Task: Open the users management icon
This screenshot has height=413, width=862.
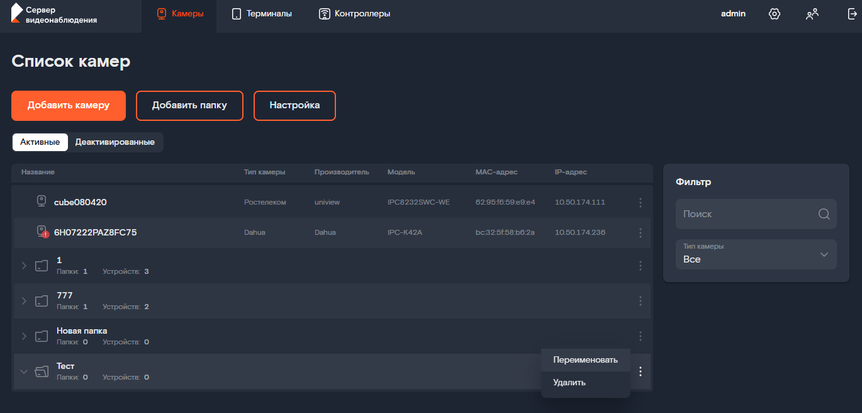Action: tap(812, 14)
